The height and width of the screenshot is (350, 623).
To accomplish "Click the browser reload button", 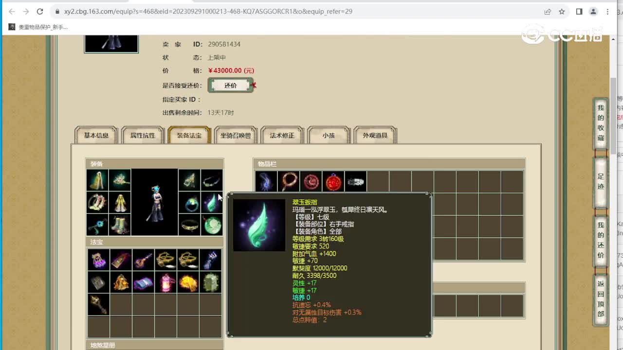I will click(40, 11).
